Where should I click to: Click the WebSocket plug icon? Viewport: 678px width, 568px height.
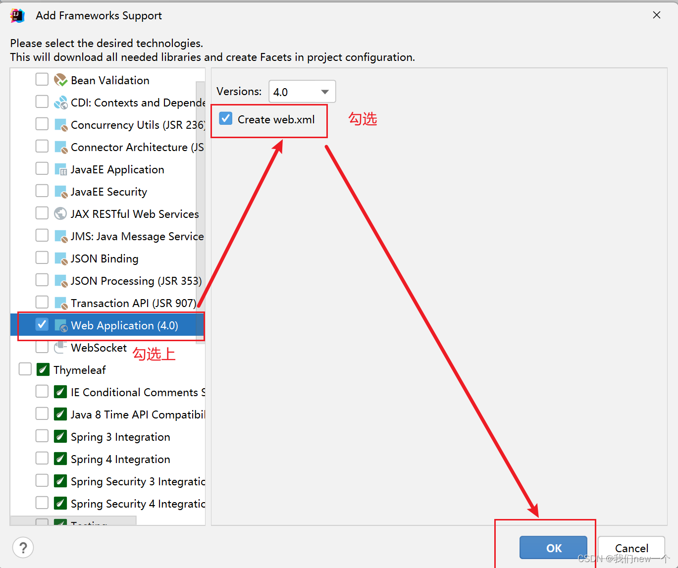[x=60, y=347]
